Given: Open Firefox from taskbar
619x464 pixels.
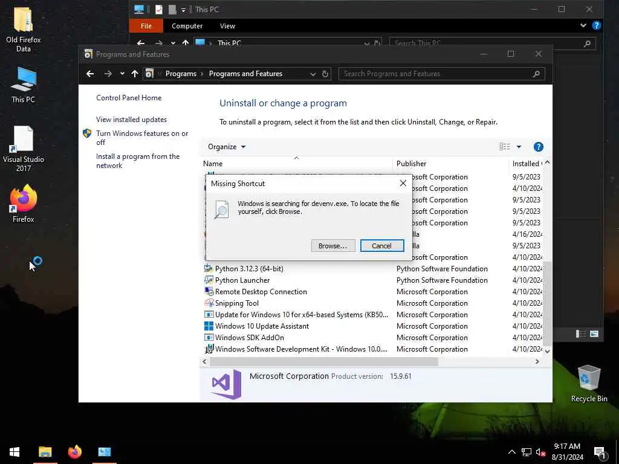Looking at the screenshot, I should click(74, 452).
